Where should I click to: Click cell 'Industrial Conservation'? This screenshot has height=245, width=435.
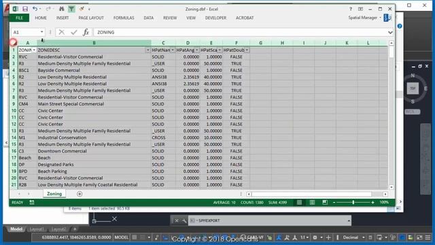coord(94,137)
